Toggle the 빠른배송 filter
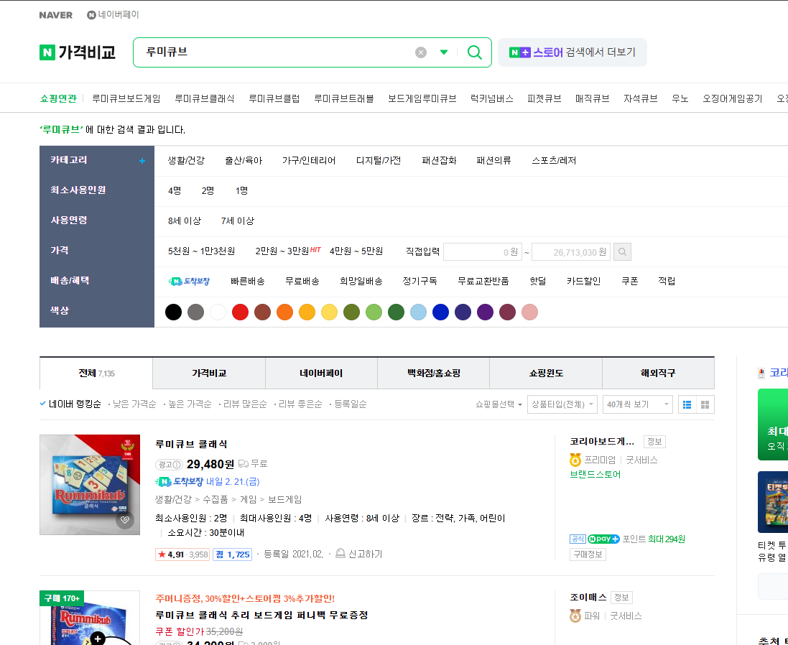This screenshot has width=788, height=645. (248, 282)
